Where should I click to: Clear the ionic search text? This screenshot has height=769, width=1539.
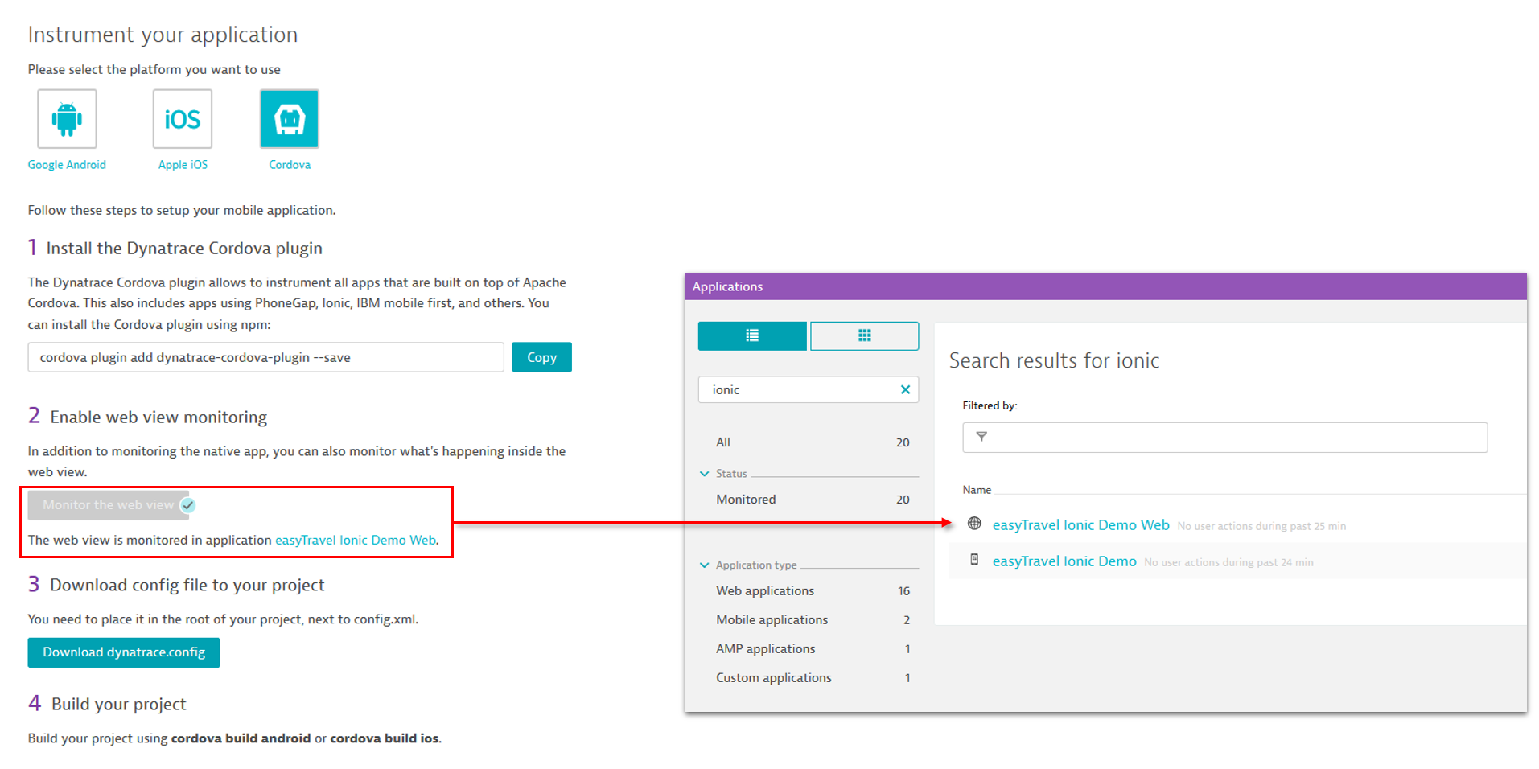click(905, 390)
